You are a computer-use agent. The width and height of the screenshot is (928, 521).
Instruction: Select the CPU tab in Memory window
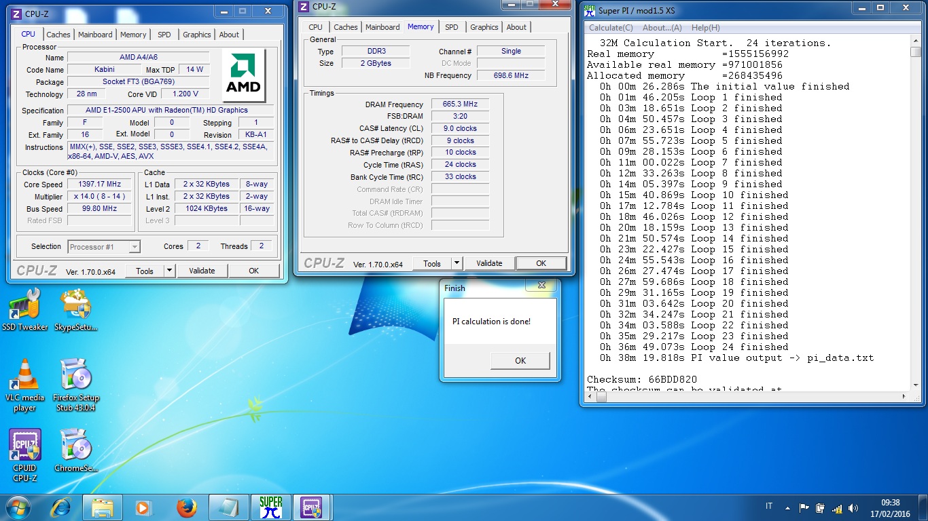point(316,27)
